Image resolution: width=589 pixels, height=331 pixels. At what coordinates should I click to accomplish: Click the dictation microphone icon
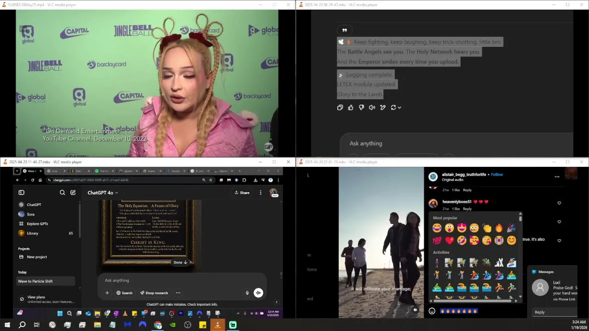(247, 293)
